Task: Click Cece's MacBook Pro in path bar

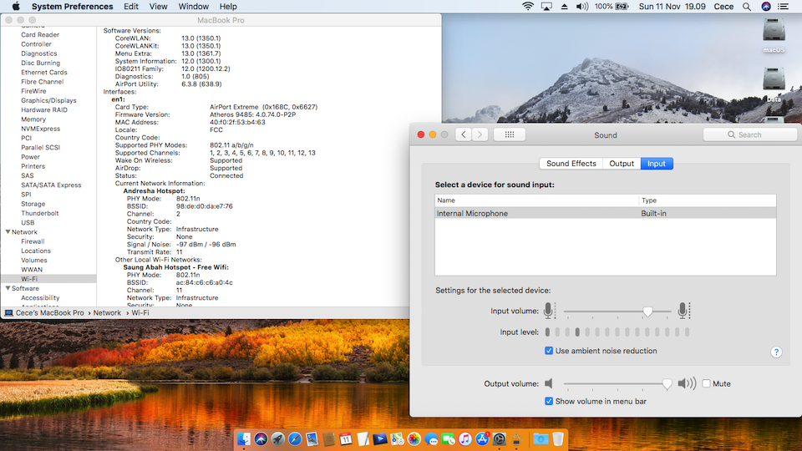Action: tap(49, 313)
